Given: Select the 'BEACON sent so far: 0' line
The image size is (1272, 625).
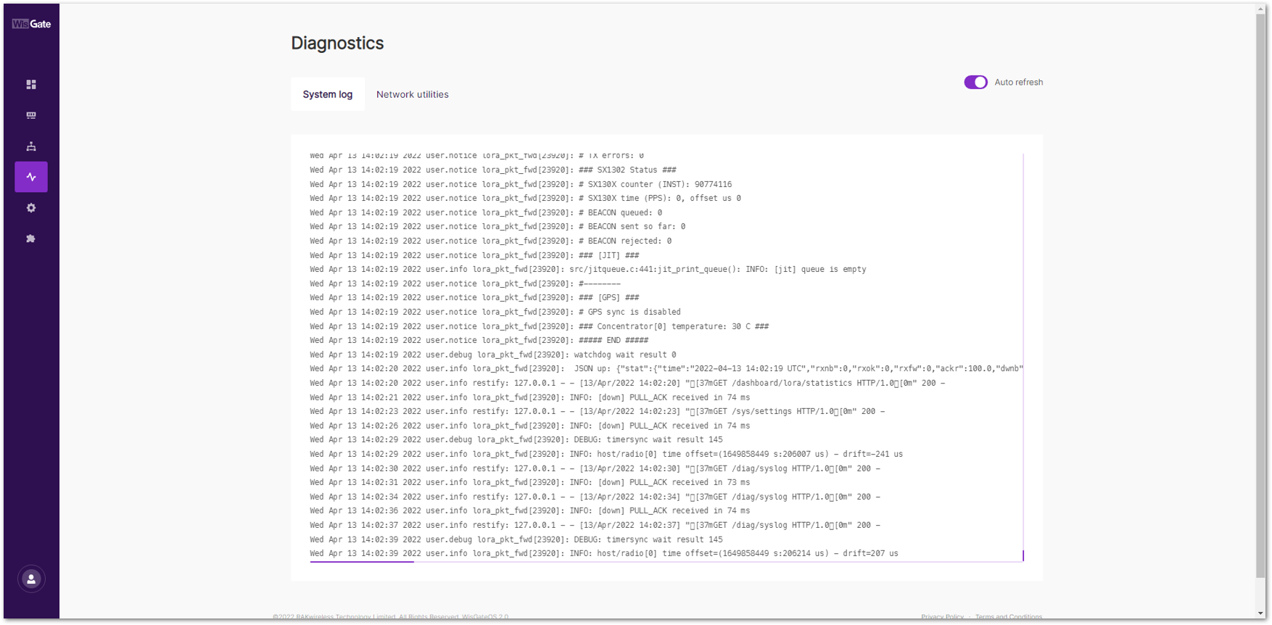Looking at the screenshot, I should pos(497,226).
